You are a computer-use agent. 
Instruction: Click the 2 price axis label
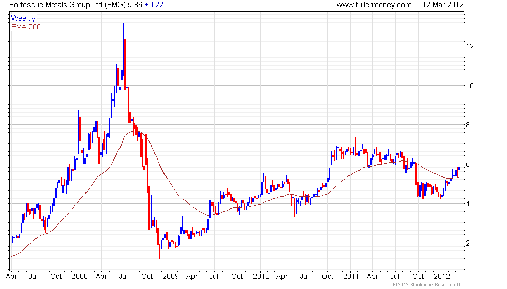(x=468, y=243)
